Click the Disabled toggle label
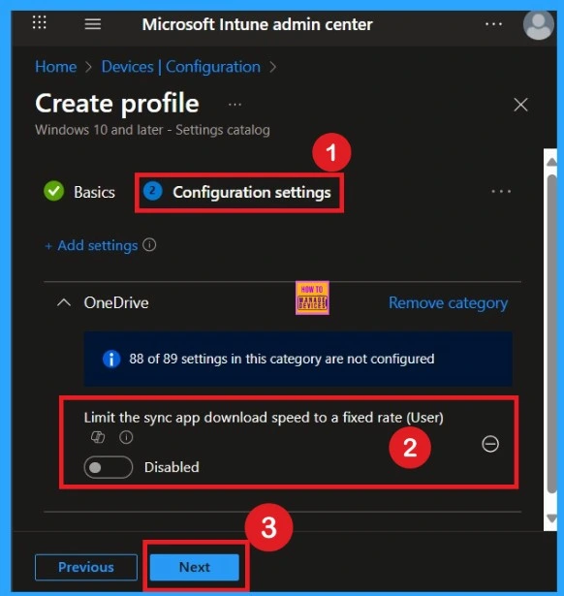 [x=172, y=467]
